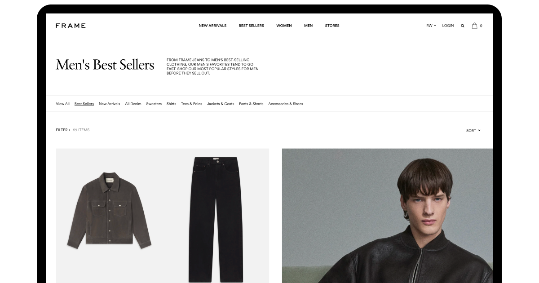Open the brown suede jacket product

point(109,210)
